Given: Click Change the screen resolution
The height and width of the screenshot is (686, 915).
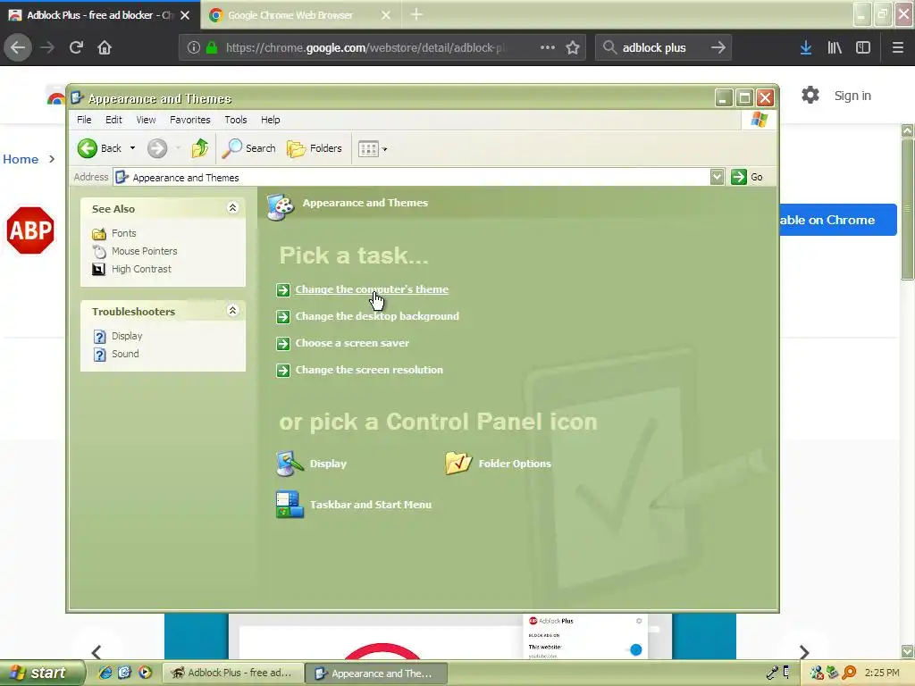Looking at the screenshot, I should point(369,370).
